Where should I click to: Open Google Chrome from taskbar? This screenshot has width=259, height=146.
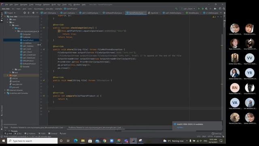coord(104,141)
